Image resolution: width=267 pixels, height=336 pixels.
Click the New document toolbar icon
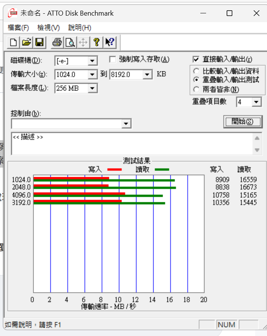pyautogui.click(x=13, y=42)
